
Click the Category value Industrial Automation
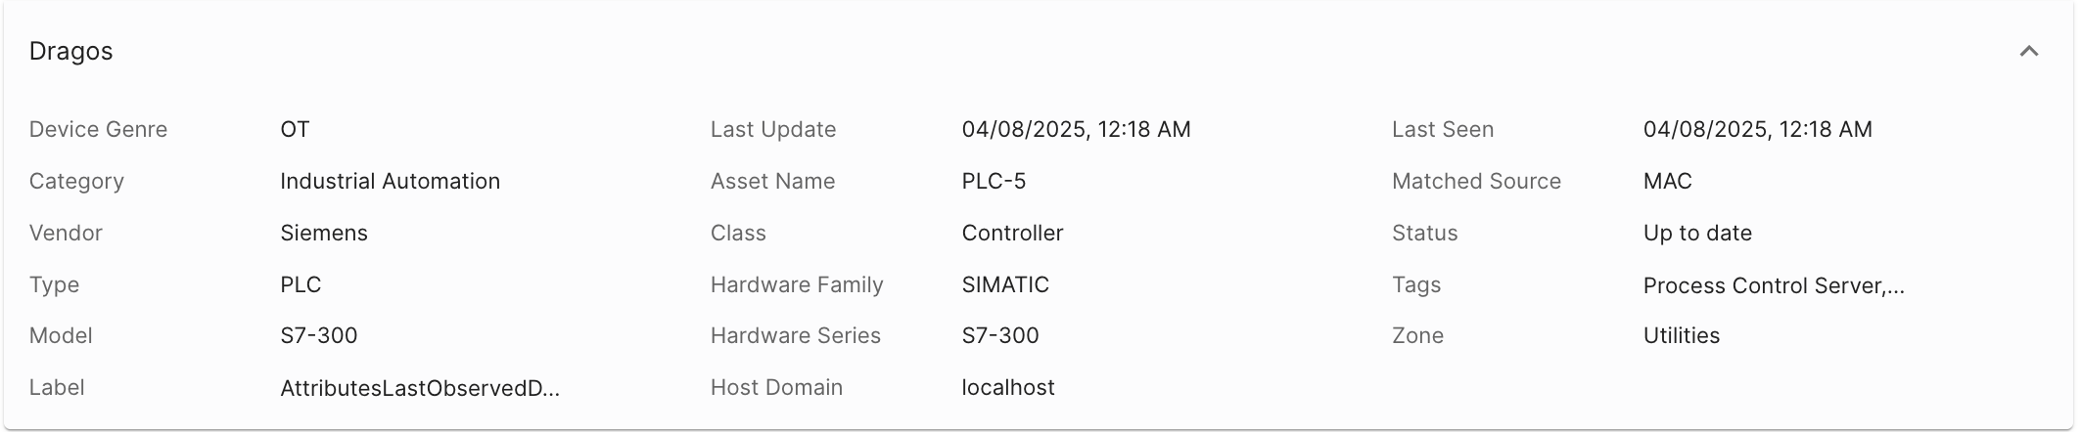point(390,182)
